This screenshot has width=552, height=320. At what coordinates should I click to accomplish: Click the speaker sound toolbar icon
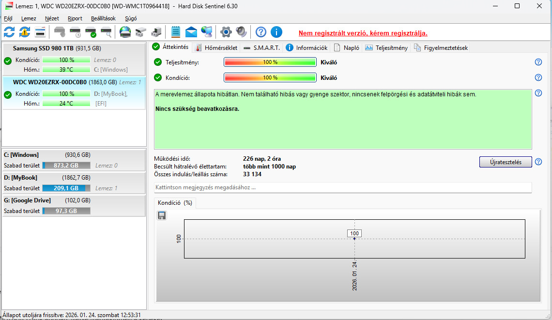pos(241,32)
